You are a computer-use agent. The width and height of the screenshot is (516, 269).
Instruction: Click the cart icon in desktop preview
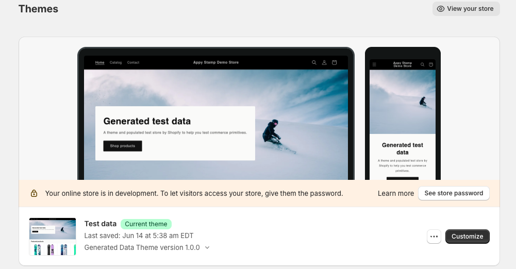pyautogui.click(x=335, y=62)
